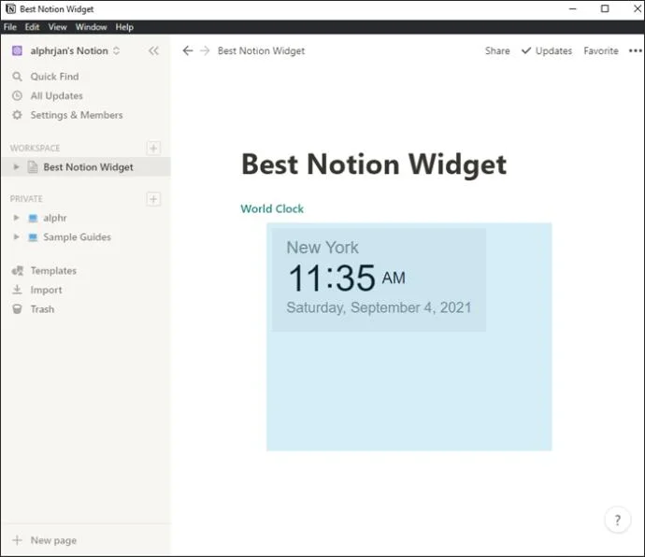Click the Templates icon in sidebar
The width and height of the screenshot is (645, 557).
pyautogui.click(x=17, y=271)
